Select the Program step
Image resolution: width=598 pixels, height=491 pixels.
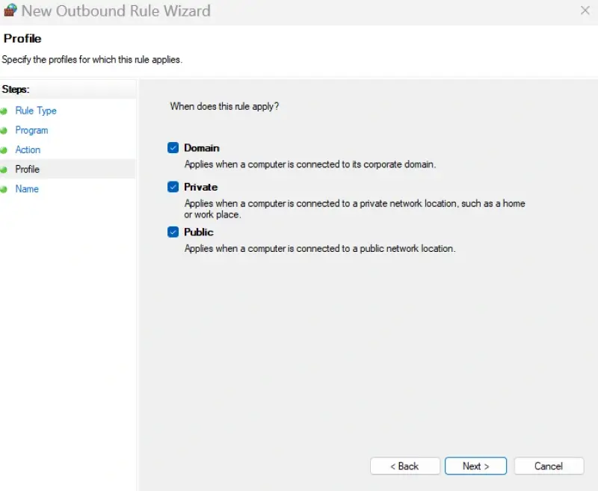31,130
